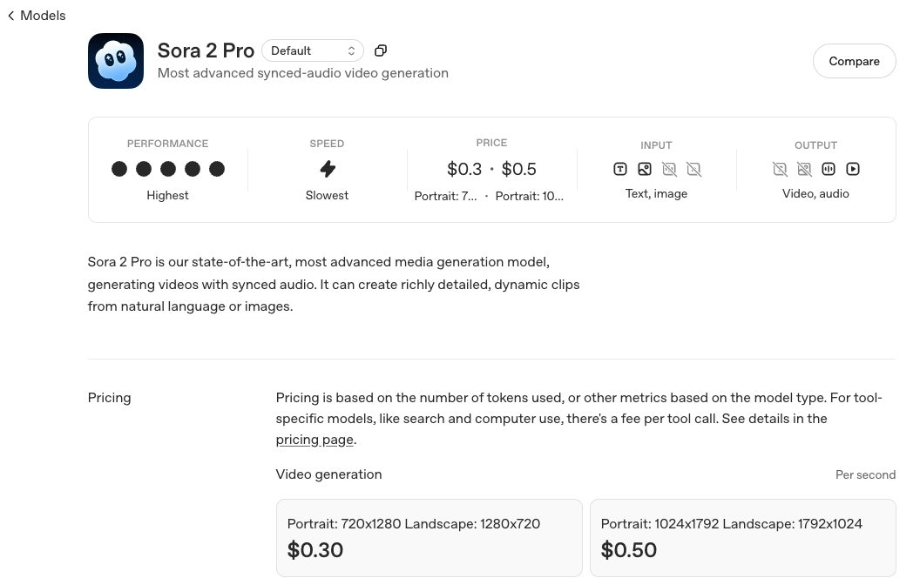Click the copy model name icon

point(380,50)
